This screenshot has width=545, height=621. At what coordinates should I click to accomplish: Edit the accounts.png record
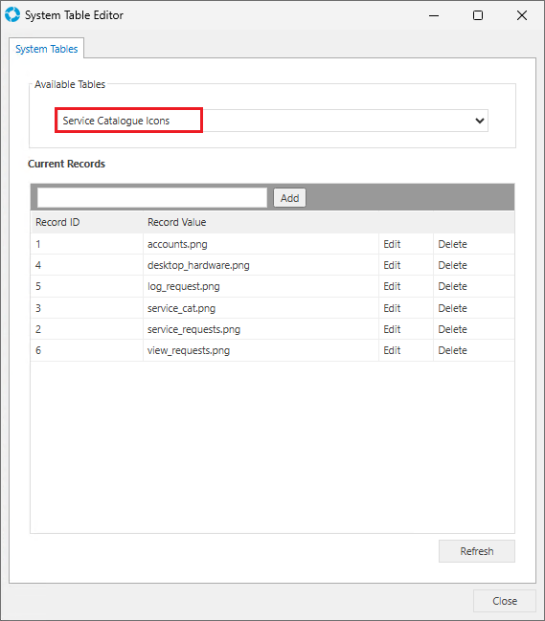pos(392,244)
